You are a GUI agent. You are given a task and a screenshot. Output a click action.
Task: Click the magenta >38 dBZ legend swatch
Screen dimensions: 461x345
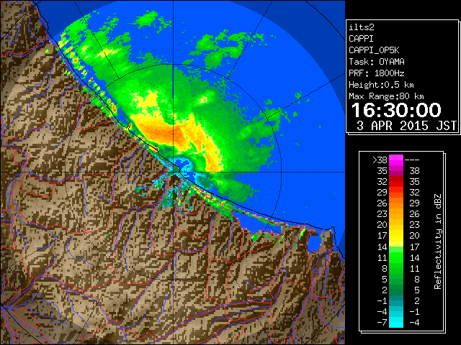396,160
